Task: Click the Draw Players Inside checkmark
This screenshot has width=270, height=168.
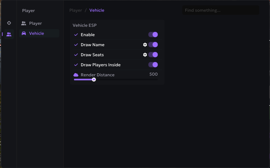Action: (x=76, y=65)
